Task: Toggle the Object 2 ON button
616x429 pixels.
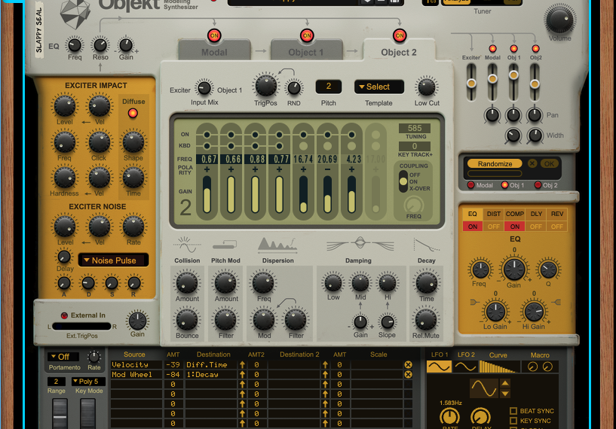Action: [x=399, y=35]
